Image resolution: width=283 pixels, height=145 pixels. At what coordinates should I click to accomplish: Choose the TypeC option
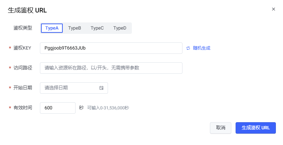tap(97, 28)
